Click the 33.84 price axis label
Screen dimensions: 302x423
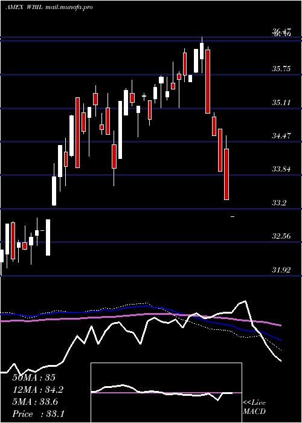pyautogui.click(x=281, y=169)
